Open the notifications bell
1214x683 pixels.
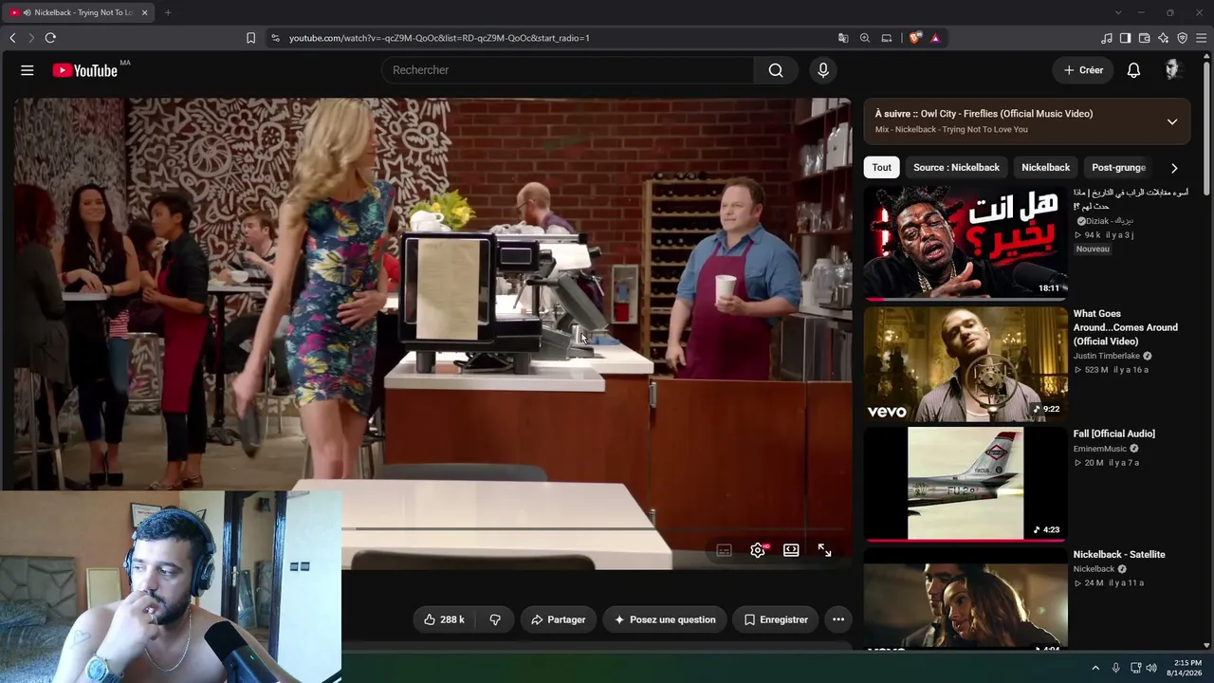(x=1133, y=70)
